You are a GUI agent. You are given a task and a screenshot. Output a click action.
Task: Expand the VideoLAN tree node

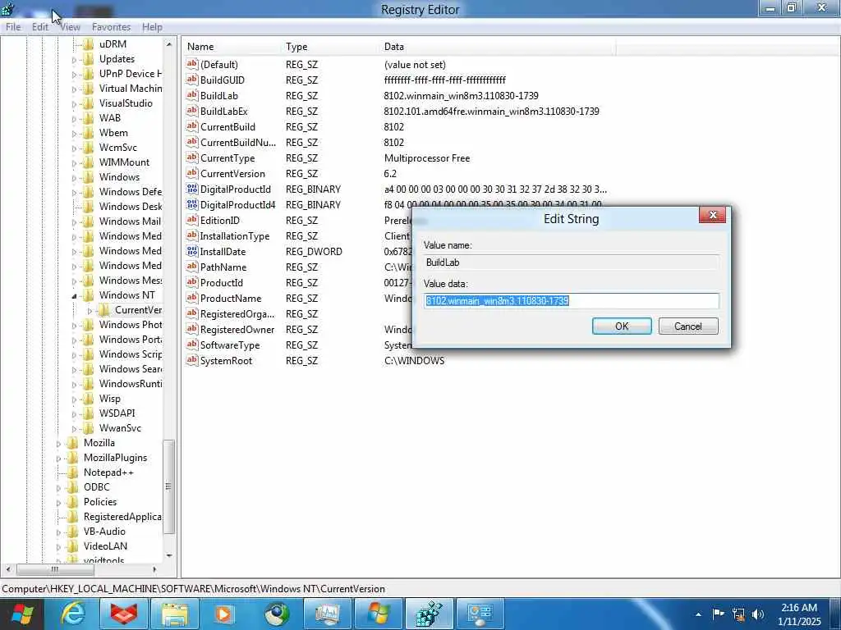[59, 547]
